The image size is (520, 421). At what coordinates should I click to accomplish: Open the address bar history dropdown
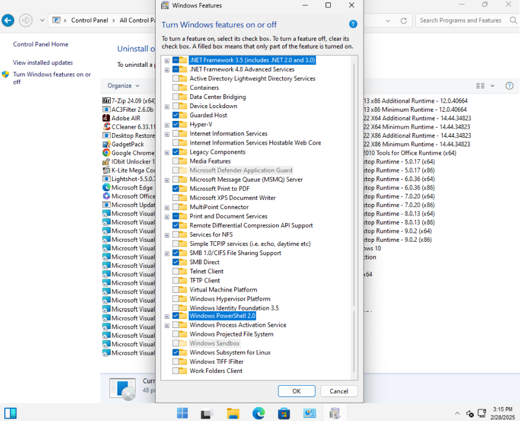[x=387, y=21]
